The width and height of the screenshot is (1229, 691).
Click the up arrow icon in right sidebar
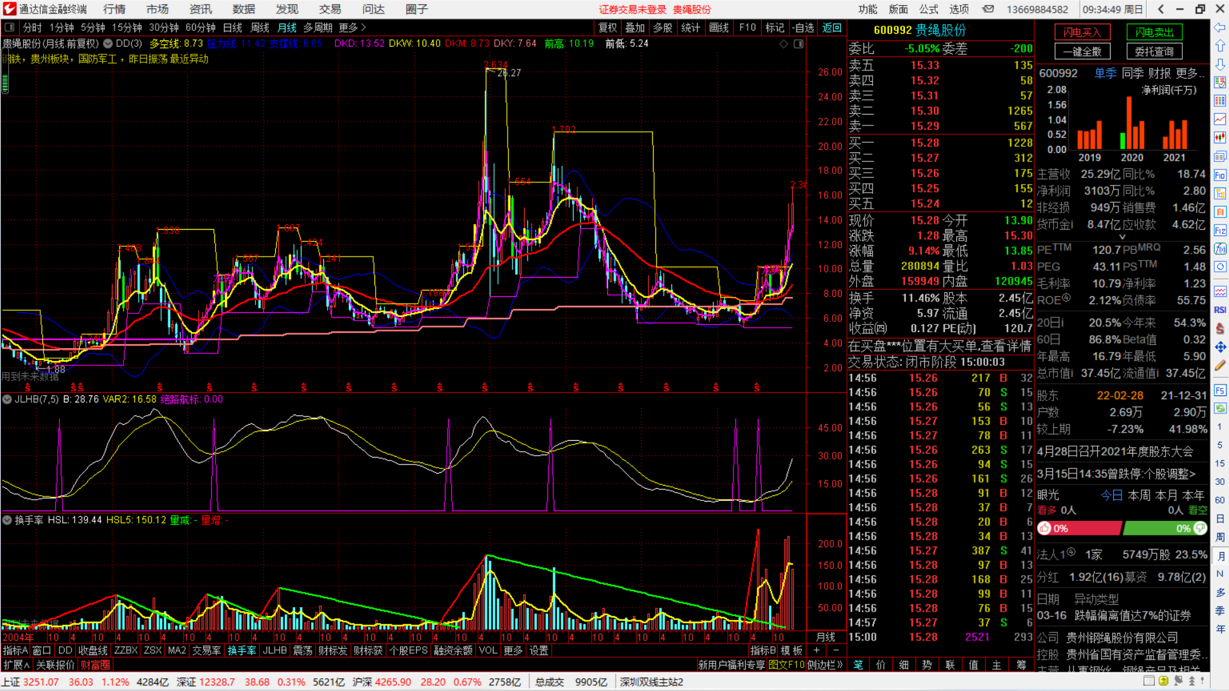(x=1220, y=46)
